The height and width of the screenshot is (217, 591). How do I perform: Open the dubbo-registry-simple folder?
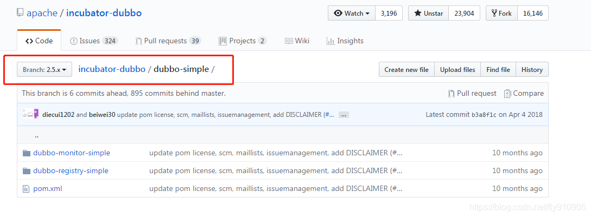tap(71, 171)
